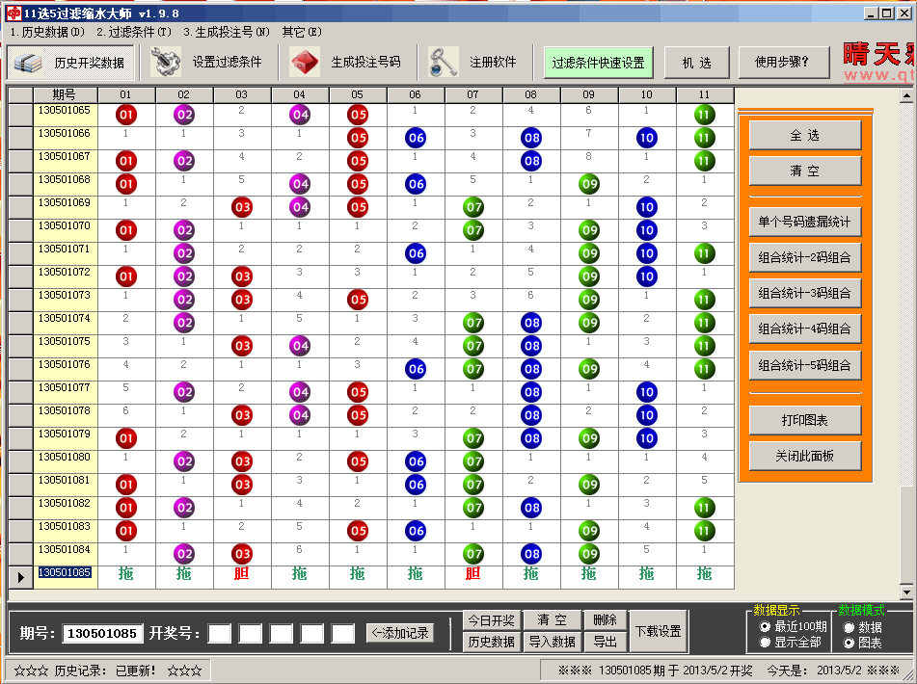This screenshot has width=917, height=684.
Task: Click the 使用步骤? button
Action: click(784, 63)
